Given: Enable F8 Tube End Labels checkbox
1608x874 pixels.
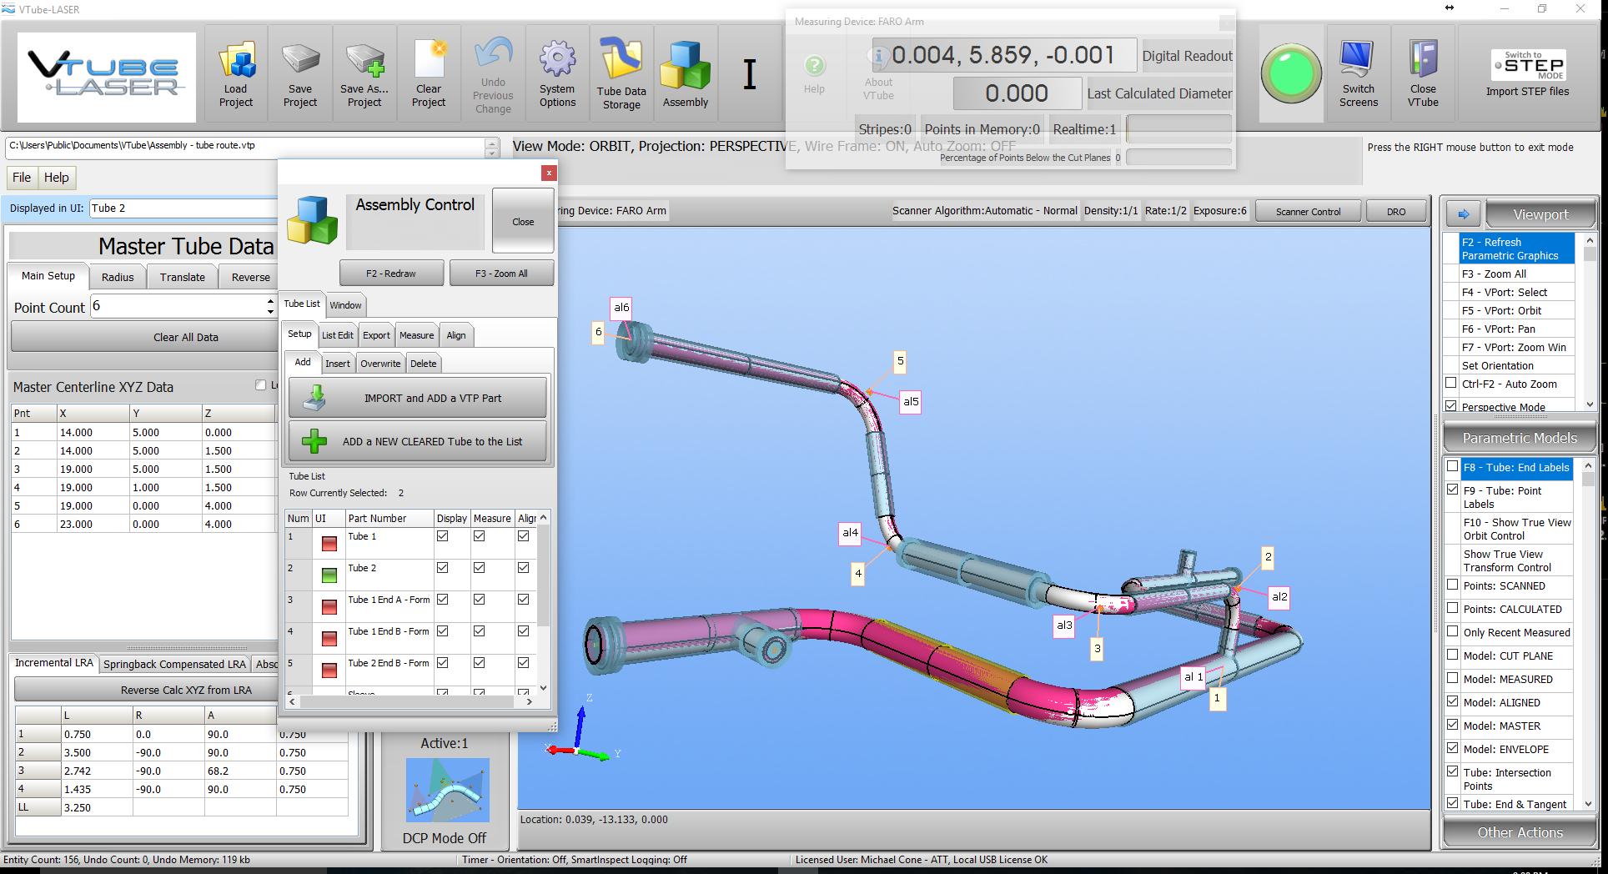Looking at the screenshot, I should click(x=1453, y=467).
